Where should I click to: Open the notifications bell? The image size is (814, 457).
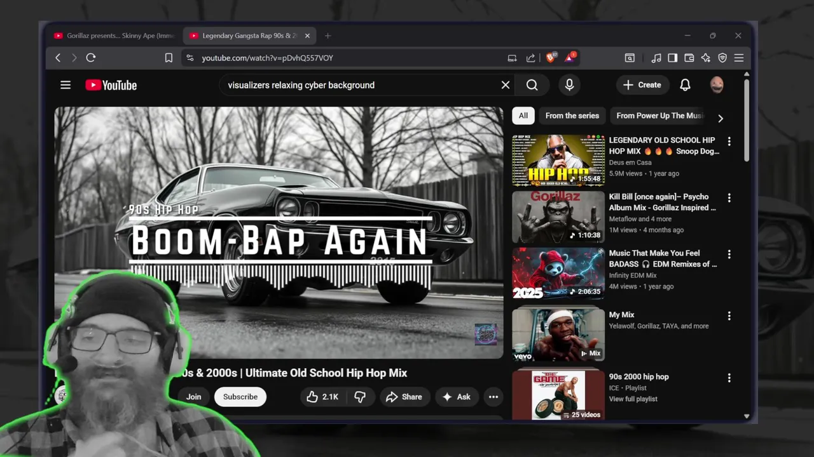(x=685, y=85)
